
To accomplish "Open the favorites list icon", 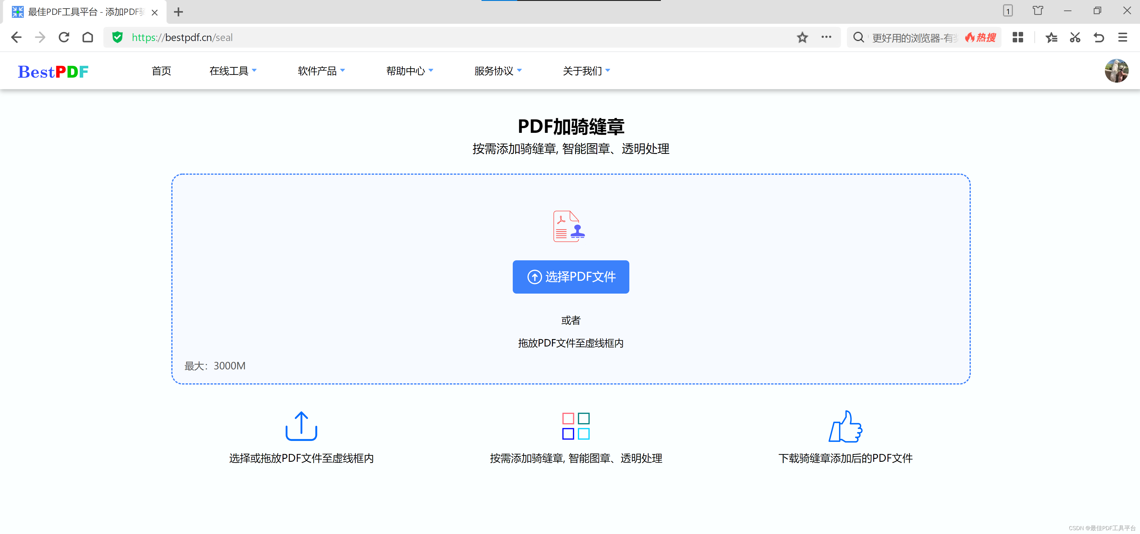I will point(1051,37).
